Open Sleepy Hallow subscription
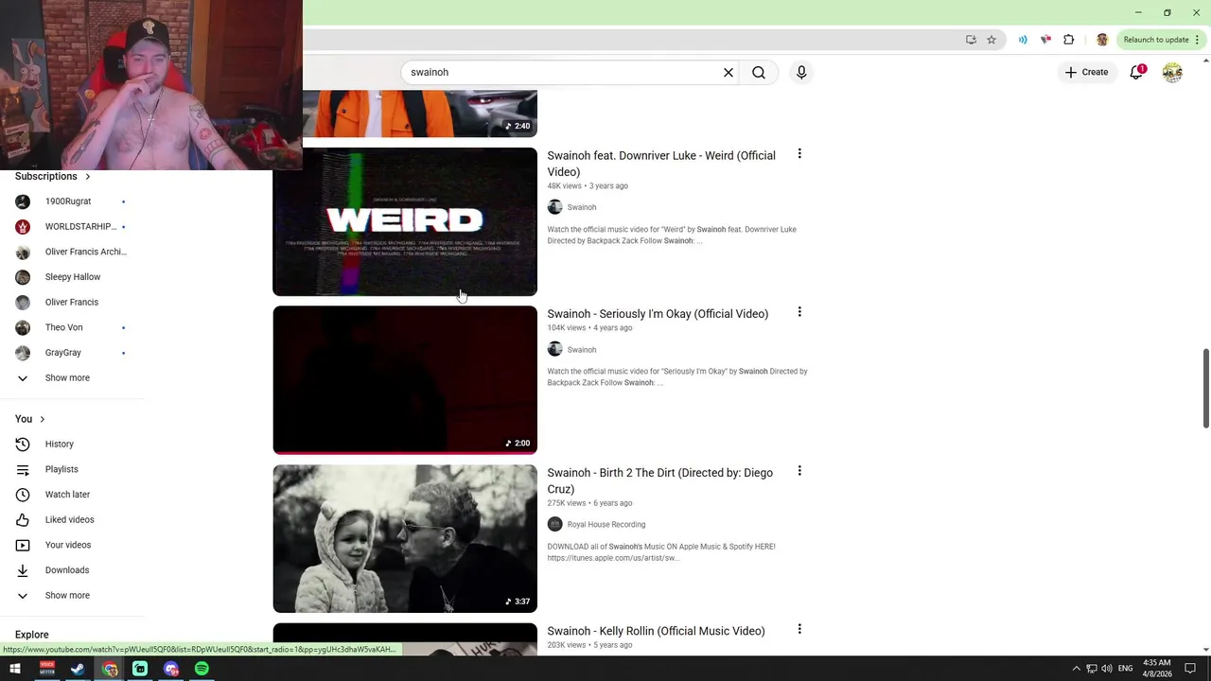This screenshot has height=681, width=1211. pyautogui.click(x=72, y=277)
